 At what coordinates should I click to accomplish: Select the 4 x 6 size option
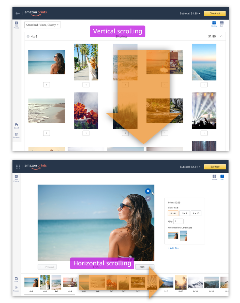point(173,213)
